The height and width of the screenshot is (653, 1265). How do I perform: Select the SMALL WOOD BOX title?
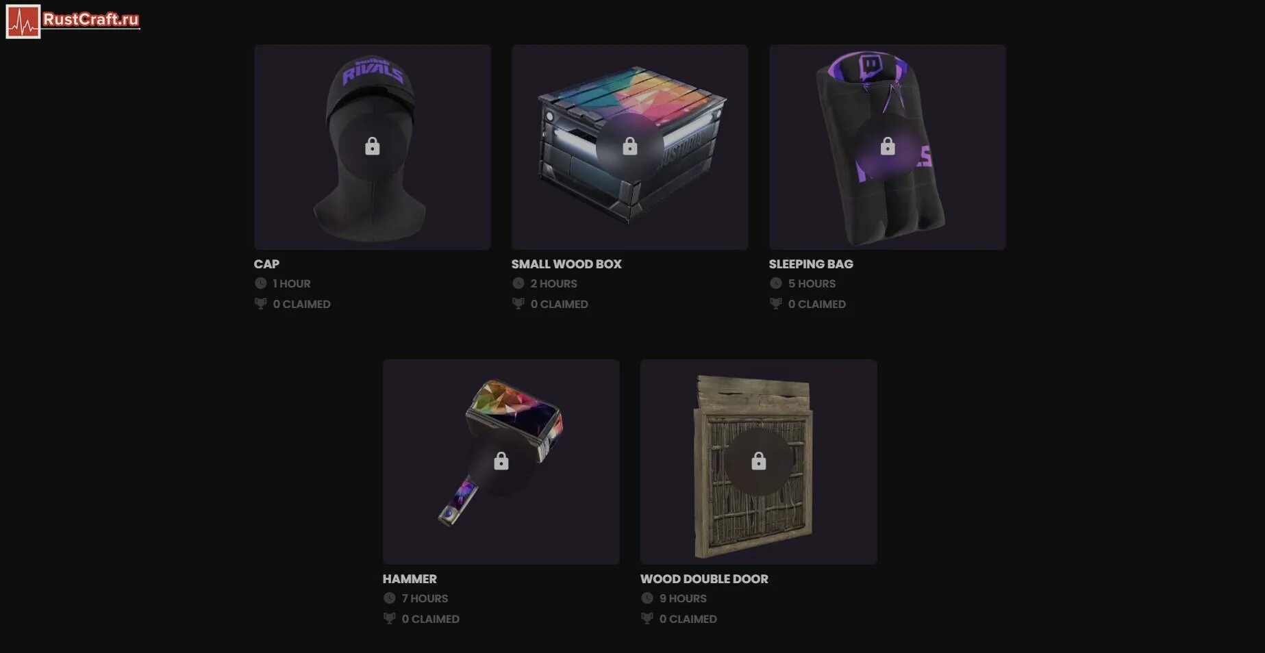tap(566, 264)
